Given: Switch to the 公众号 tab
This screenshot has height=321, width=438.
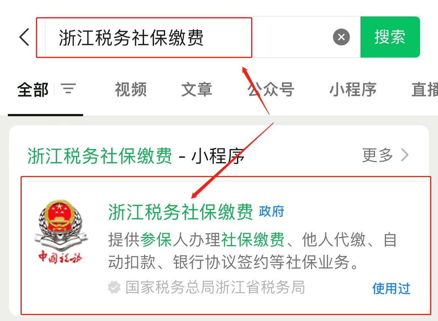Looking at the screenshot, I should (x=271, y=90).
